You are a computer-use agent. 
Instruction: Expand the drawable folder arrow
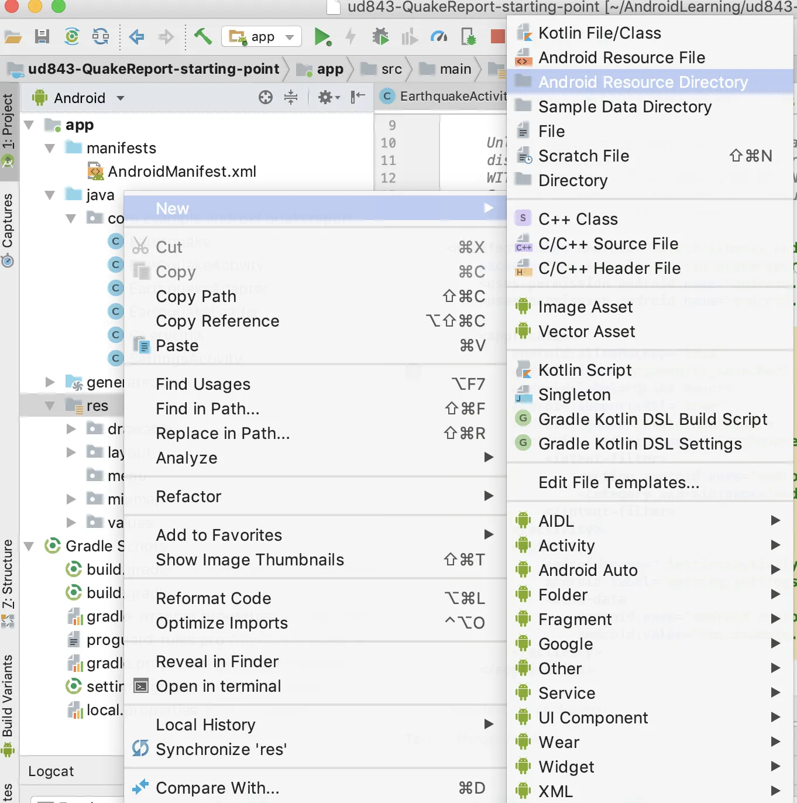[71, 429]
